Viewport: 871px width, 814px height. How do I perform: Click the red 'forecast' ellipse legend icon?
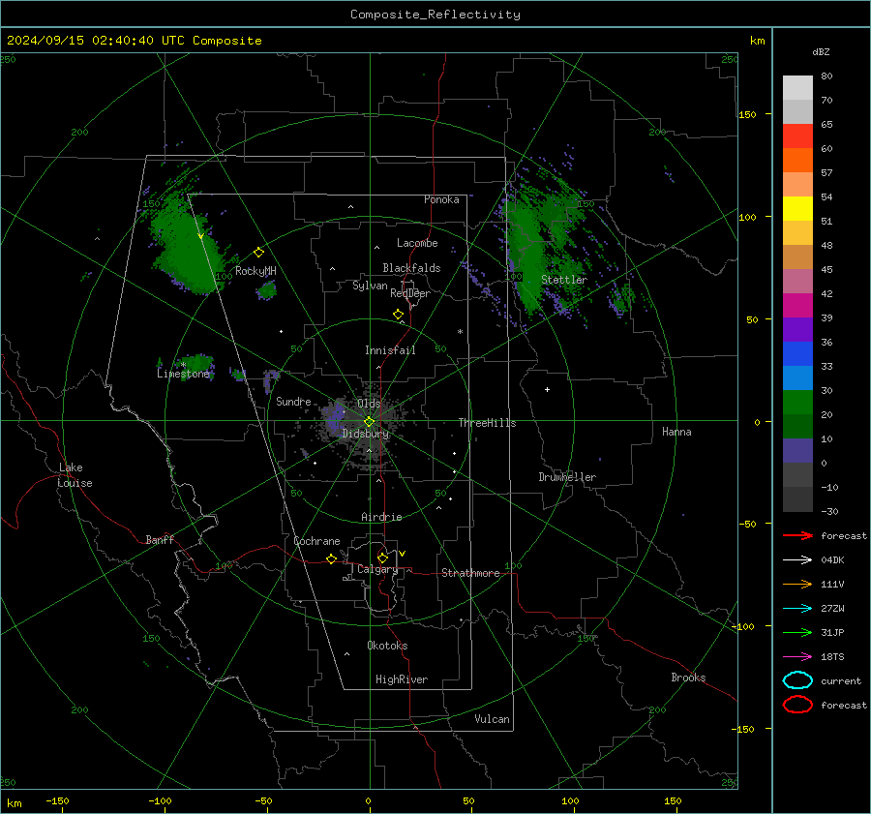(x=797, y=705)
